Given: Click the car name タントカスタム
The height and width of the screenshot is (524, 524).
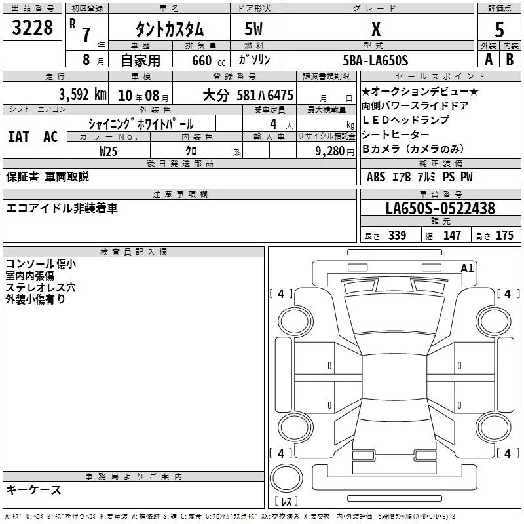Looking at the screenshot, I should [x=169, y=29].
